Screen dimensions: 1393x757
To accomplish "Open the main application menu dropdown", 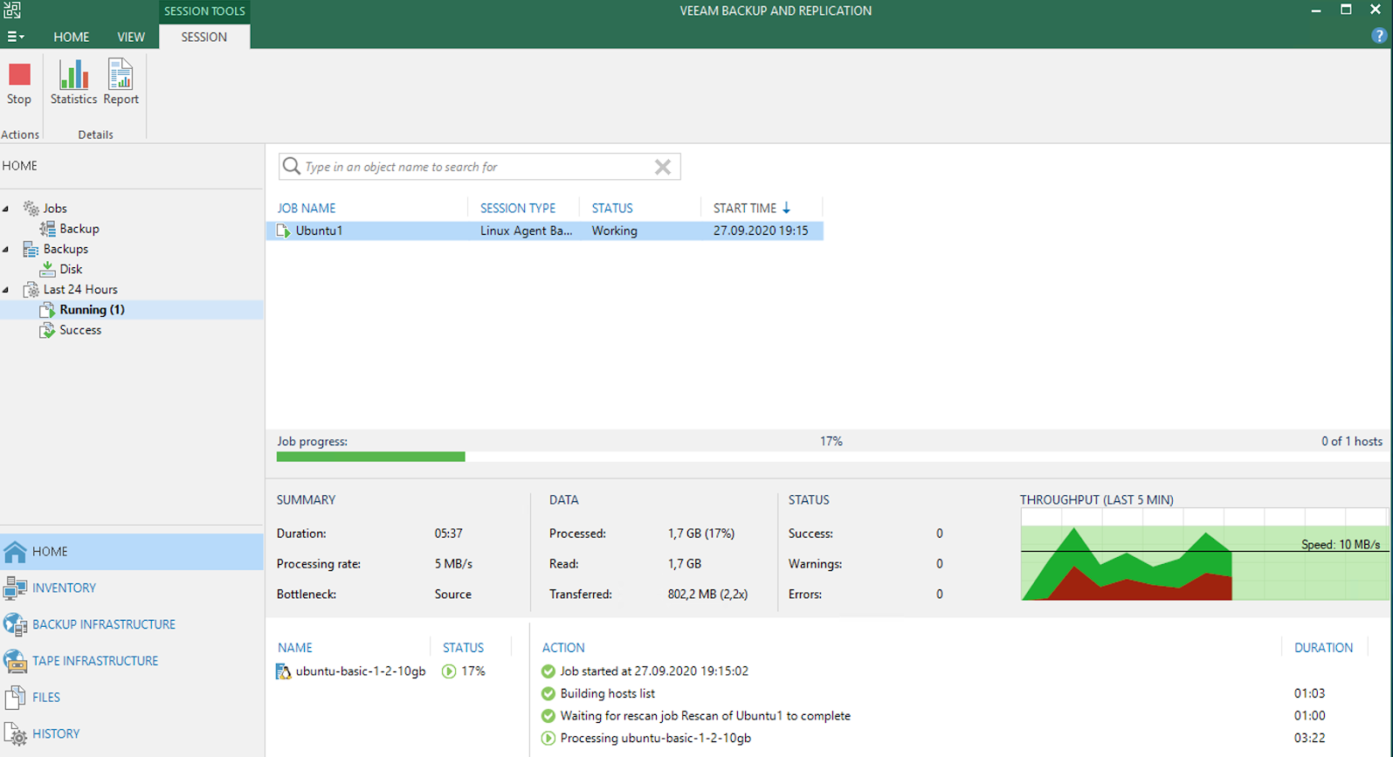I will pyautogui.click(x=16, y=37).
